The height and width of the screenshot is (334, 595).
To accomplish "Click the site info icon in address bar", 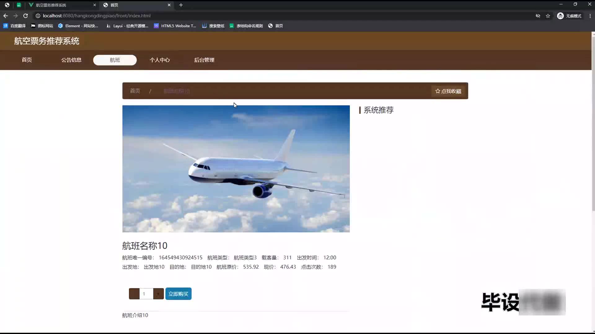I will pos(38,16).
